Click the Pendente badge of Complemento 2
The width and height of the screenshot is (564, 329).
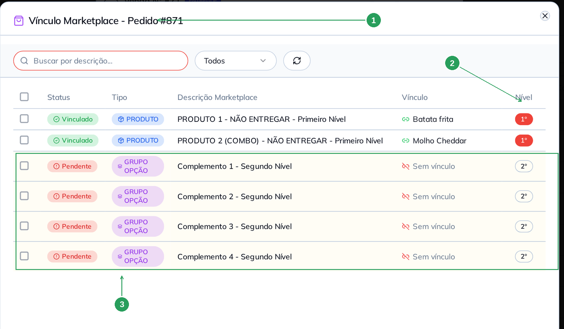tap(72, 196)
